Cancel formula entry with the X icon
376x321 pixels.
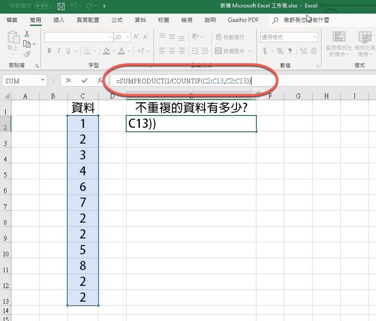(x=68, y=80)
